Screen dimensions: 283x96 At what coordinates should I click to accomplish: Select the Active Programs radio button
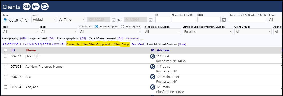point(97,26)
